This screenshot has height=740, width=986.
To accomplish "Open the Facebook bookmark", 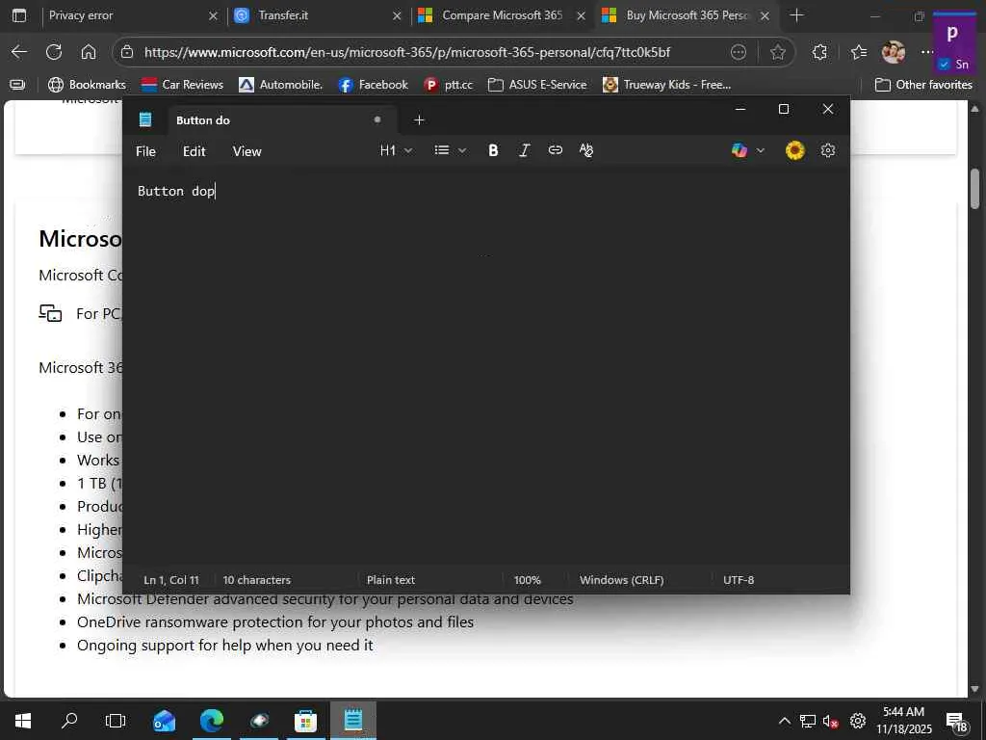I will tap(373, 85).
